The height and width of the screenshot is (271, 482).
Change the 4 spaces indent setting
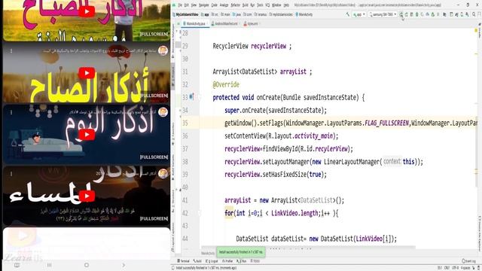465,268
